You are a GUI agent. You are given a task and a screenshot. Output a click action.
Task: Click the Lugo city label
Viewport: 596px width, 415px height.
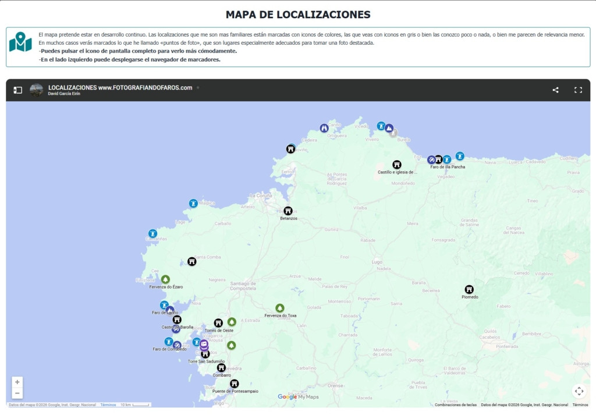377,262
